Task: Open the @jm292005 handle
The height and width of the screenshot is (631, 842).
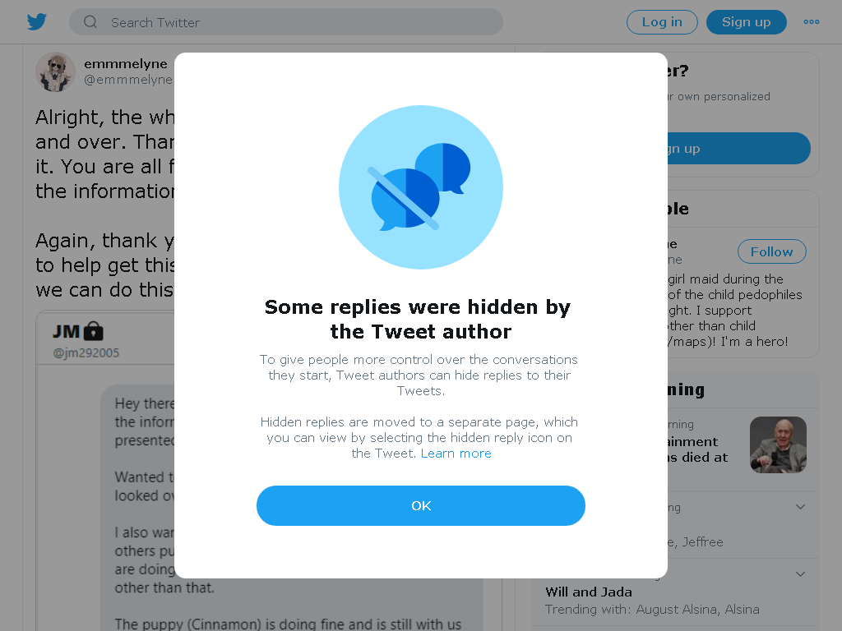Action: (x=86, y=353)
